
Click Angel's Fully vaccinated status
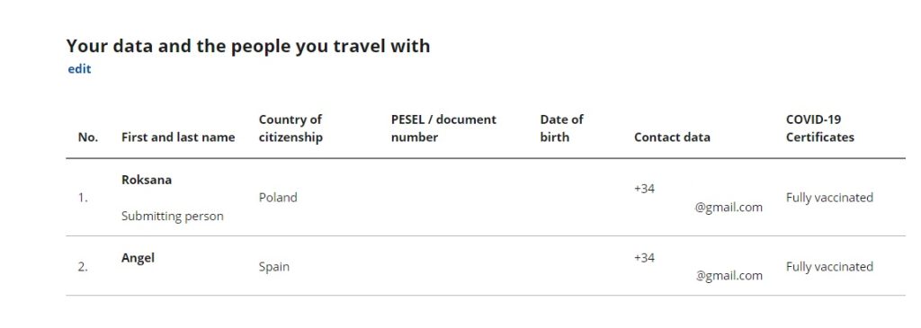click(829, 267)
